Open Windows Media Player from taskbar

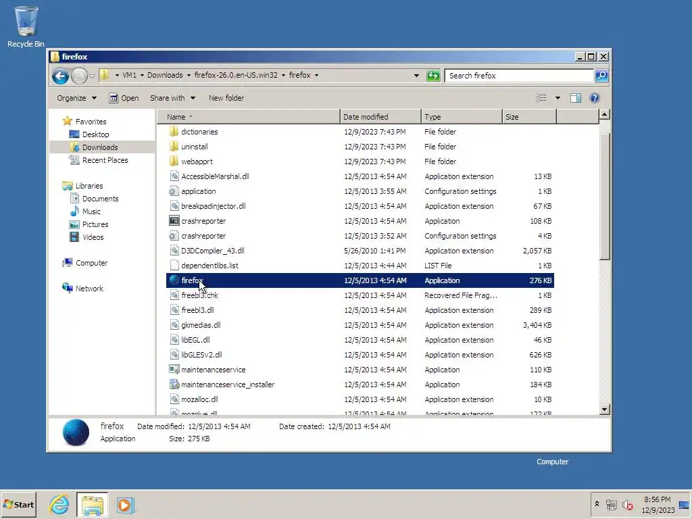coord(125,505)
